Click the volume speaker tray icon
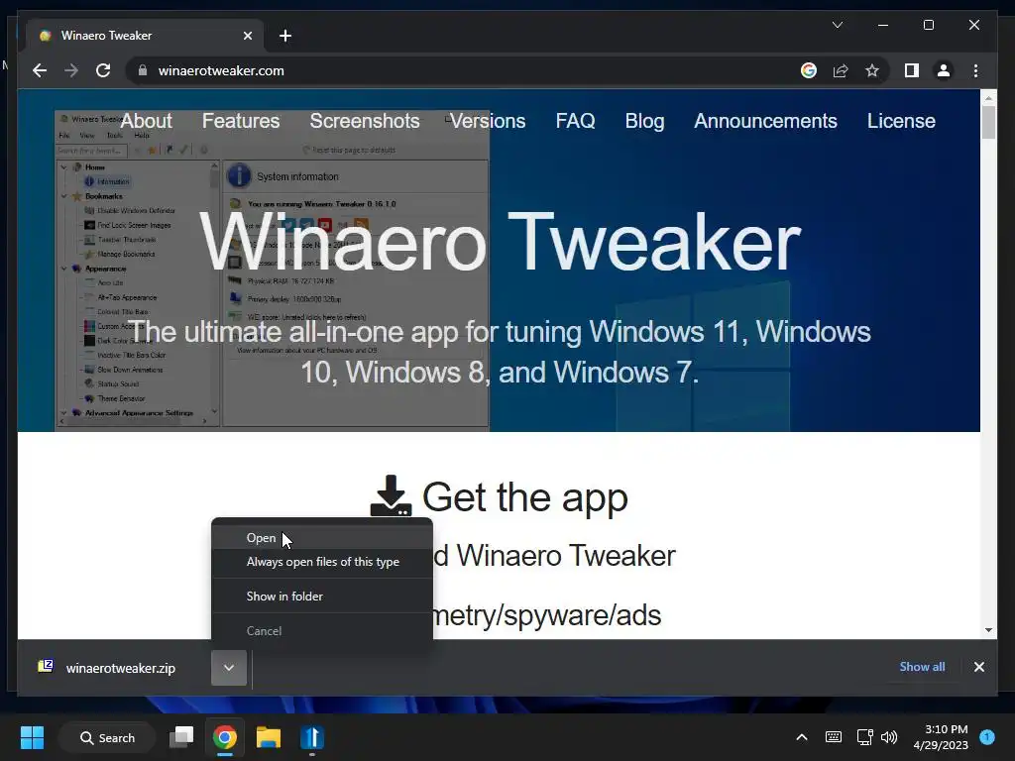The width and height of the screenshot is (1015, 761). pos(889,737)
